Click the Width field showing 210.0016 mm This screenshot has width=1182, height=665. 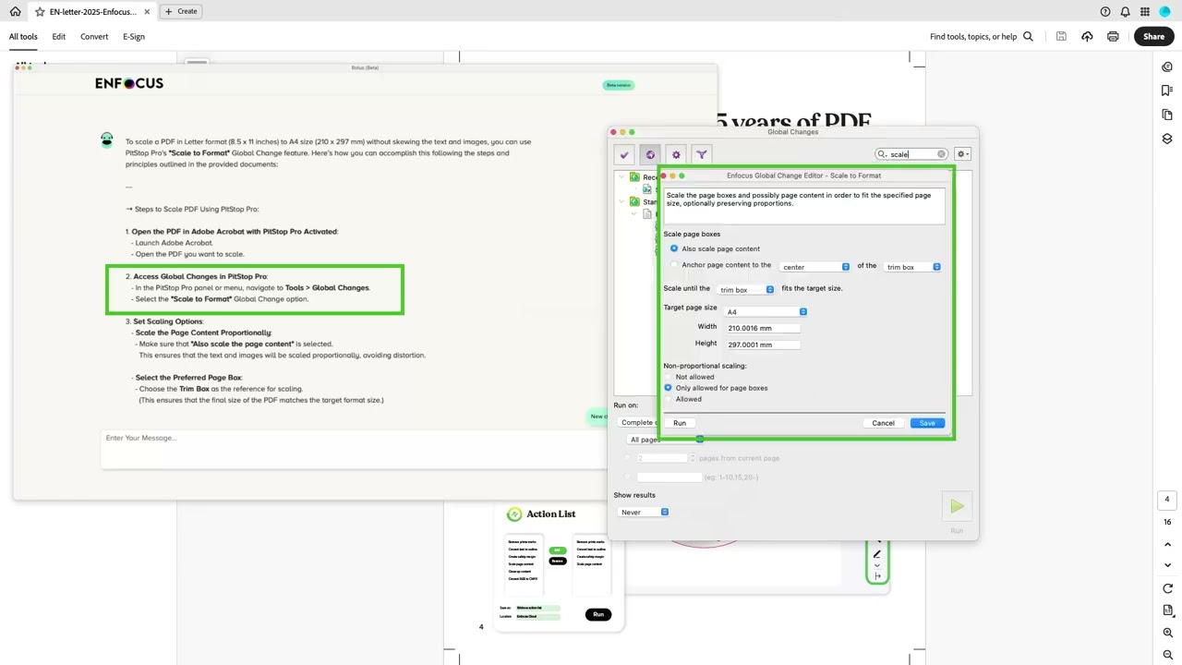(763, 328)
